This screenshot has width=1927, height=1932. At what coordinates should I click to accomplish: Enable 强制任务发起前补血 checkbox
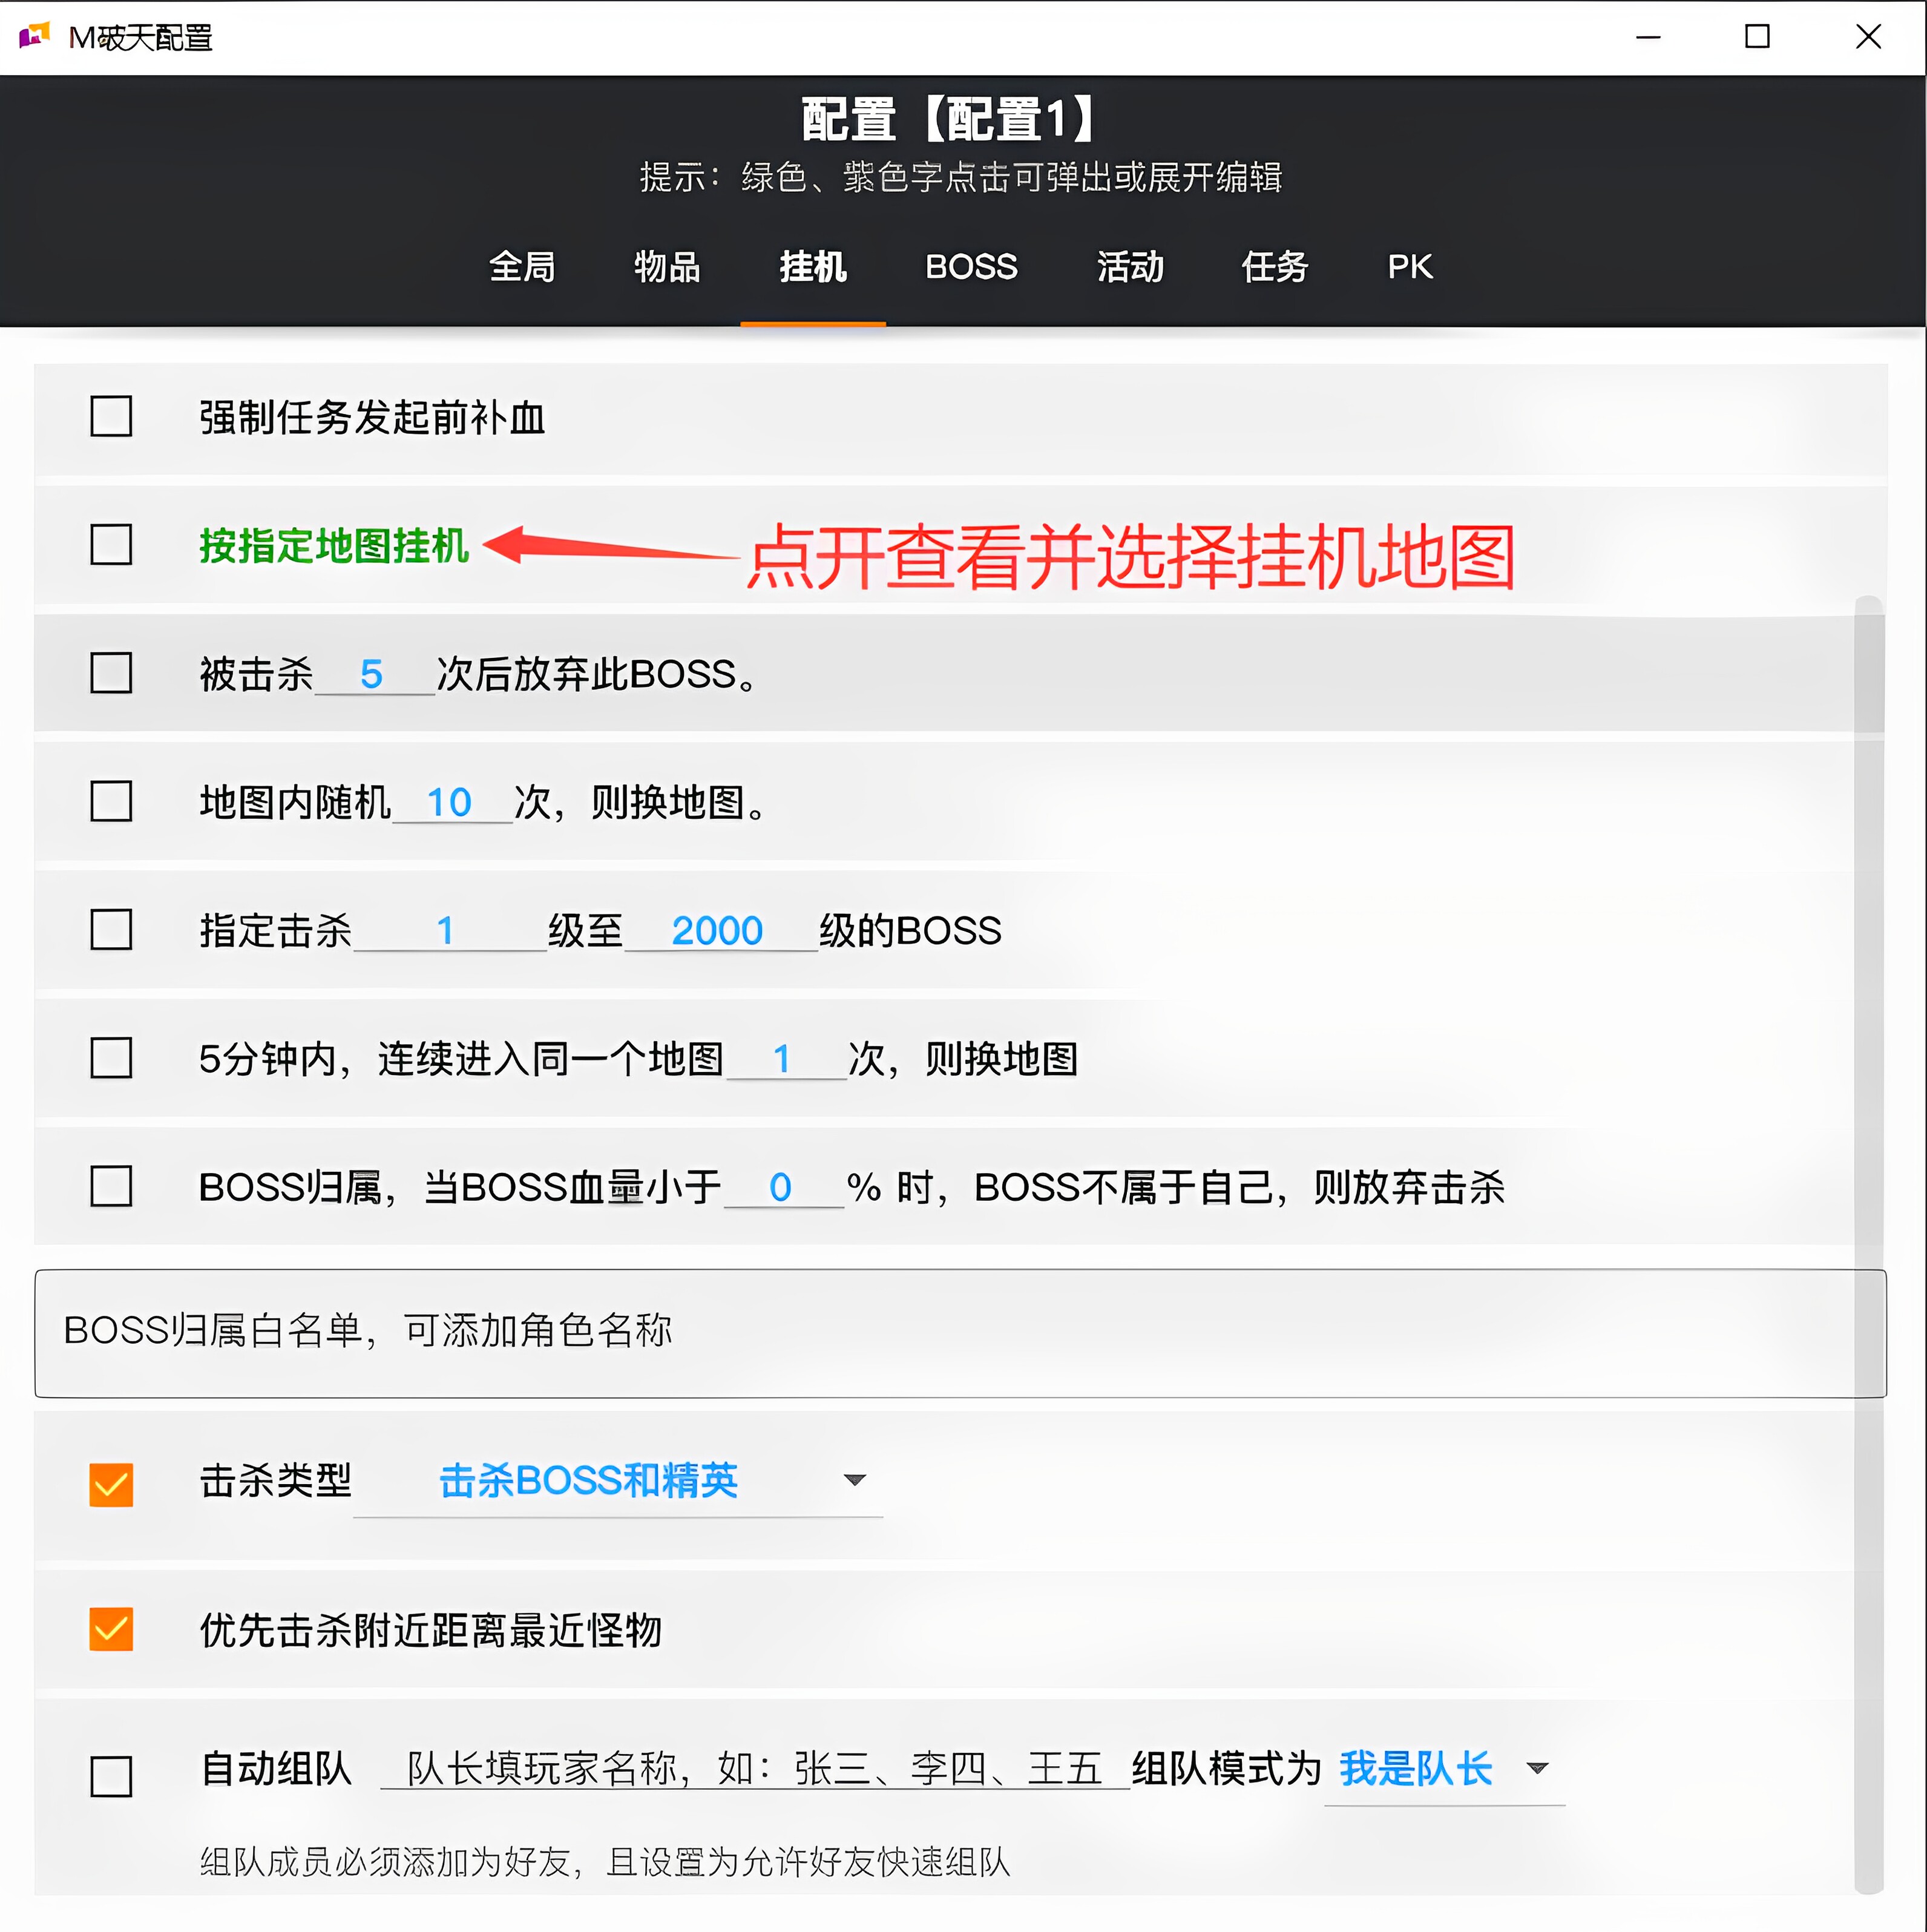[111, 417]
